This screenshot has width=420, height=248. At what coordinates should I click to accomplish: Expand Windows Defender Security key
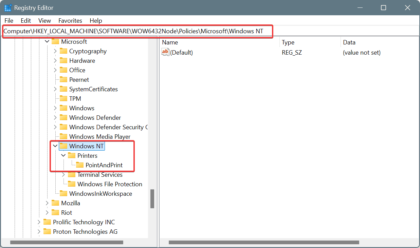55,127
